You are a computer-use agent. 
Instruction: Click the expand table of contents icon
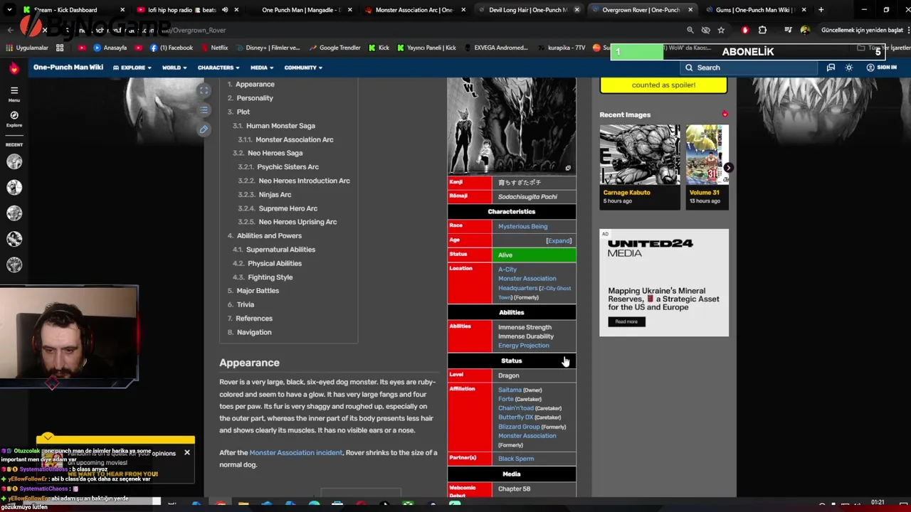pyautogui.click(x=204, y=90)
